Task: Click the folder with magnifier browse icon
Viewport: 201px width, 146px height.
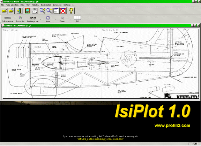Action: coord(11,11)
